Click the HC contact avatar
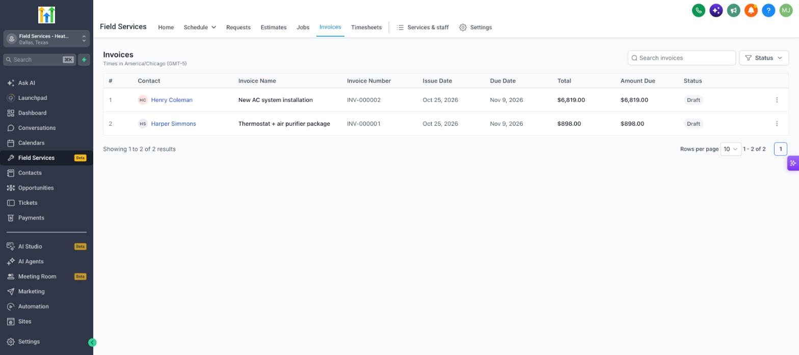The image size is (799, 355). pyautogui.click(x=143, y=100)
